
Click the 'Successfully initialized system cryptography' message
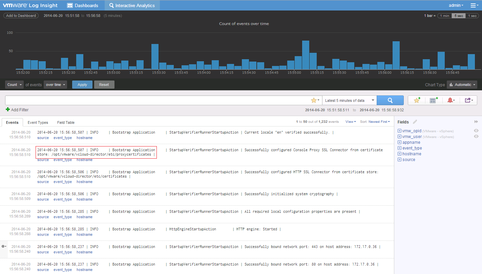[x=289, y=194]
